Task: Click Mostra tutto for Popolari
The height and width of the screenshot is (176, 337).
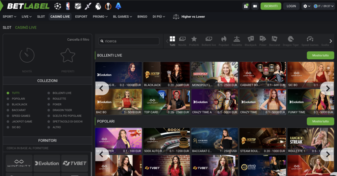Action: (x=321, y=121)
